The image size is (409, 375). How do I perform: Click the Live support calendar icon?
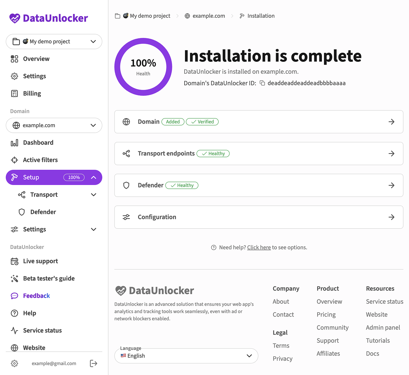[x=14, y=261]
